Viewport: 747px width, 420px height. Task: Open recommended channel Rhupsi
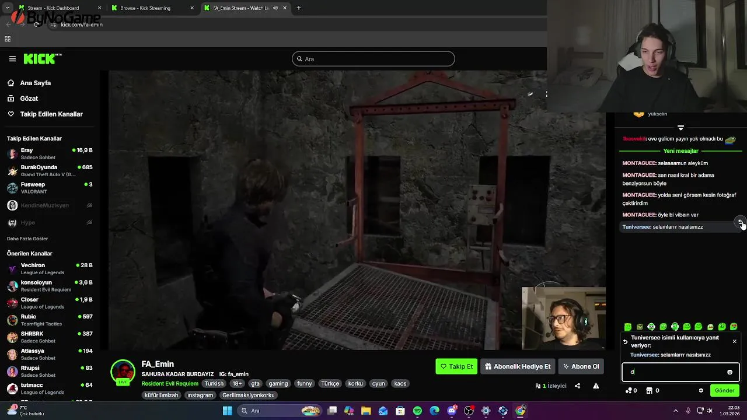[50, 371]
